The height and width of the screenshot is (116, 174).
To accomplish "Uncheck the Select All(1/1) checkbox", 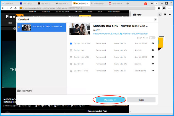I will tap(19, 91).
